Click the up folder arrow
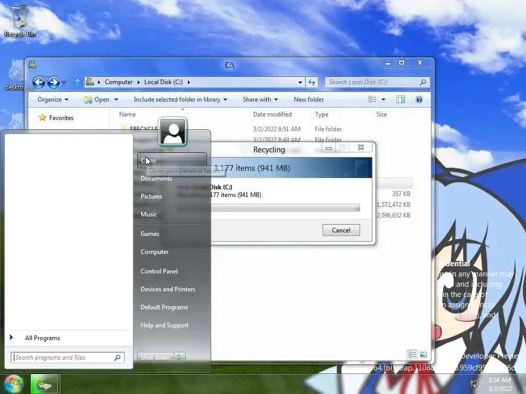The height and width of the screenshot is (394, 526). coord(78,82)
